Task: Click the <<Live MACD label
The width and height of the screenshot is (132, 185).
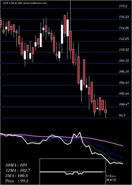Action: [111, 178]
